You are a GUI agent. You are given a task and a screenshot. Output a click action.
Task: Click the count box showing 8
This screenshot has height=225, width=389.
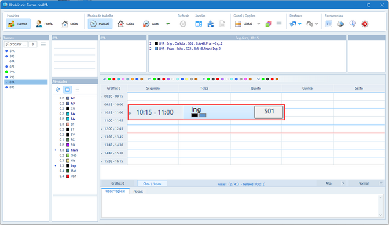33,44
